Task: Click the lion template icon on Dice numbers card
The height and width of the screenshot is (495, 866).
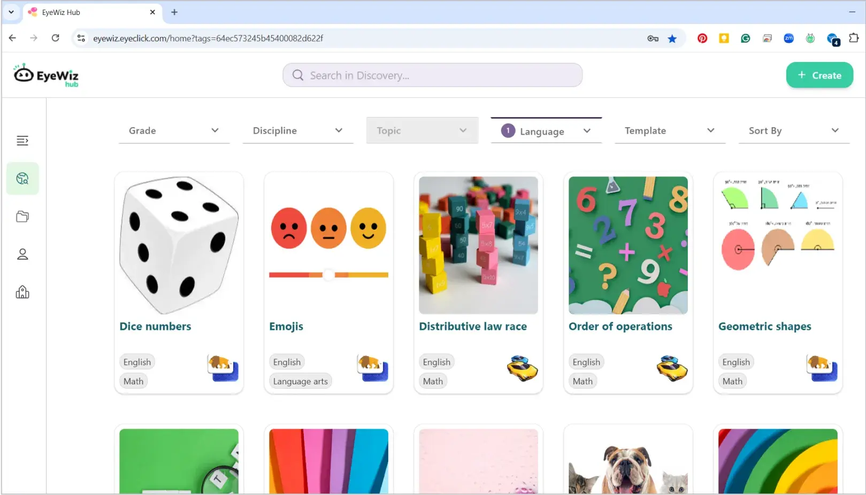Action: click(x=222, y=369)
